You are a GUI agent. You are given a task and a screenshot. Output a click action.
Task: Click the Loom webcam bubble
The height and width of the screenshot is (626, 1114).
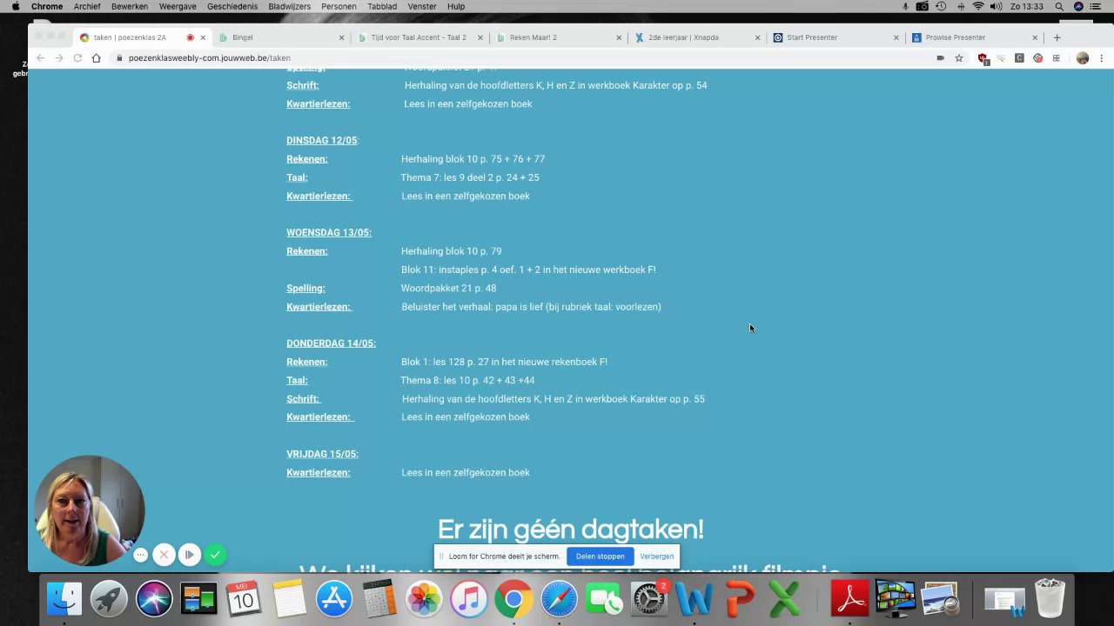(x=89, y=510)
